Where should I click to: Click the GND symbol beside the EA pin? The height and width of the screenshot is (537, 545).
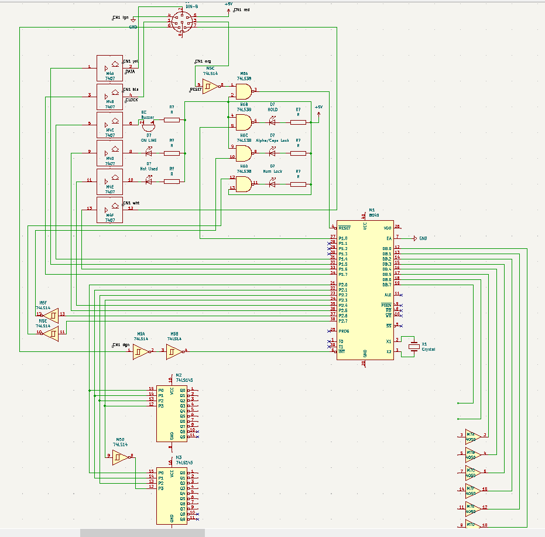(x=416, y=238)
